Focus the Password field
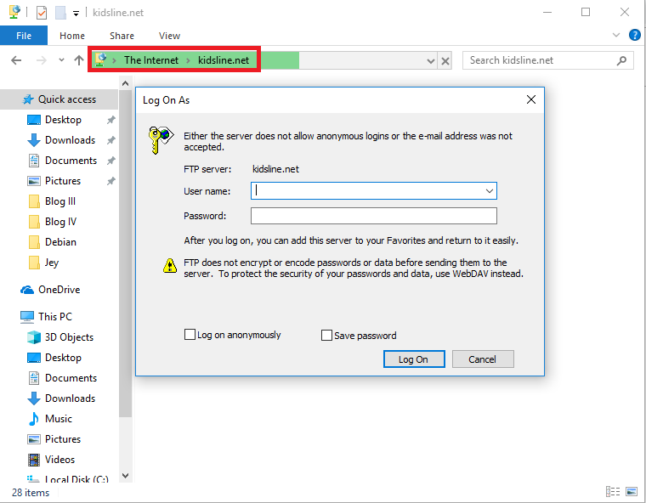This screenshot has width=646, height=503. (374, 216)
